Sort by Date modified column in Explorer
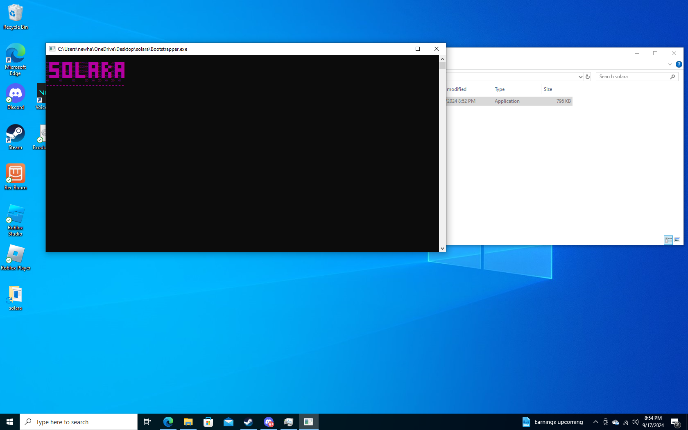Screen dimensions: 688x430 click(x=468, y=89)
